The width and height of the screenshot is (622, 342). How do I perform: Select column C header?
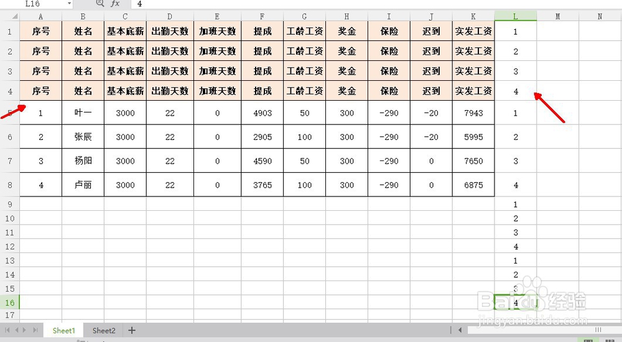[125, 16]
